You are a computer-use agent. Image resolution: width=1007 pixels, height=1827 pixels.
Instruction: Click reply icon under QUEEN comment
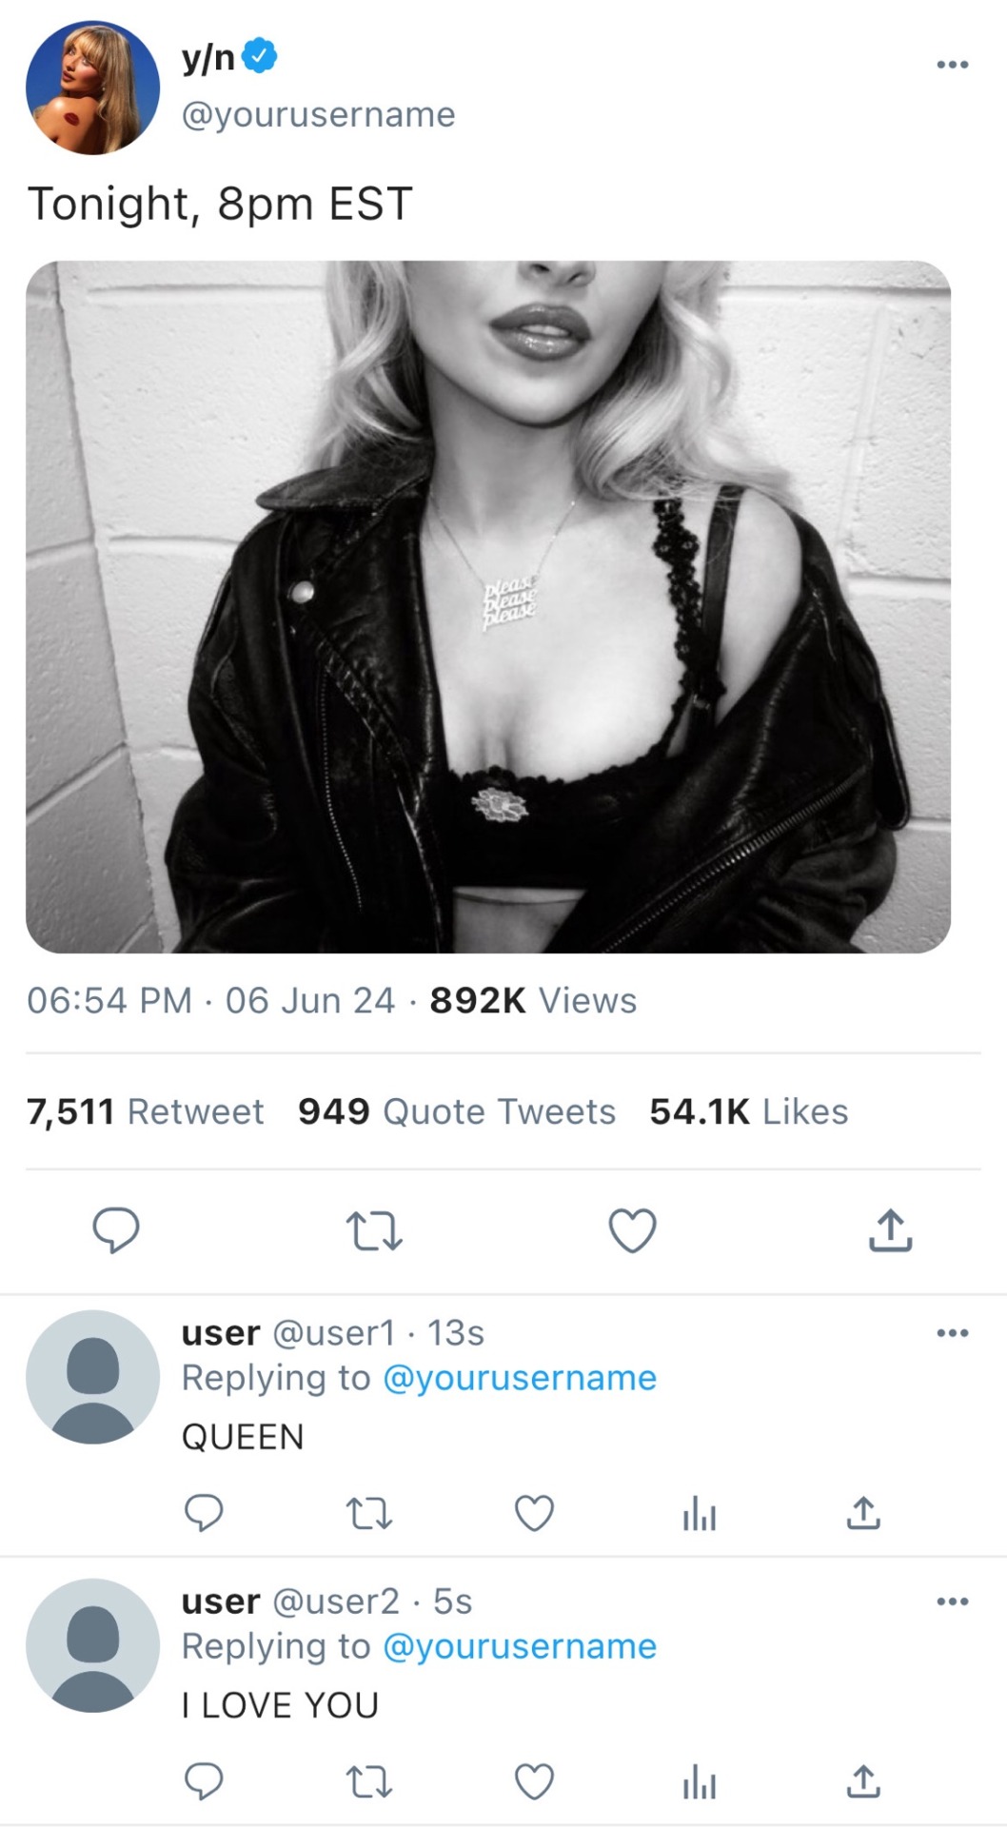click(x=204, y=1512)
